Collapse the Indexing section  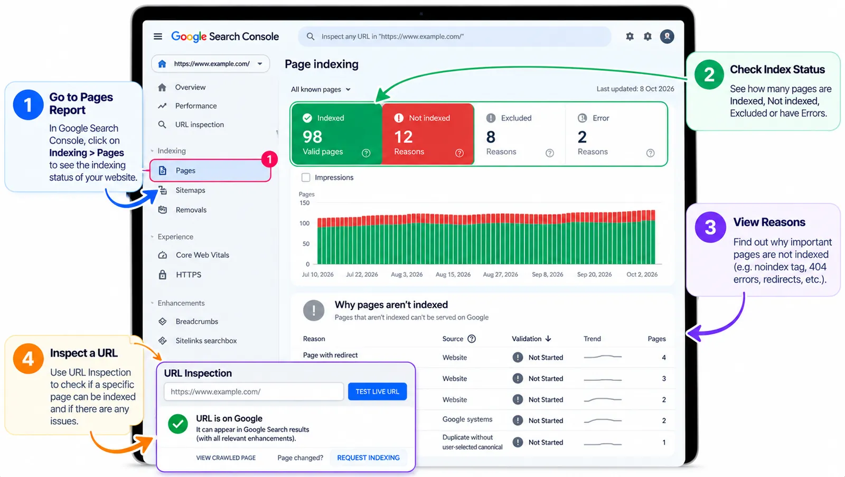pos(168,151)
